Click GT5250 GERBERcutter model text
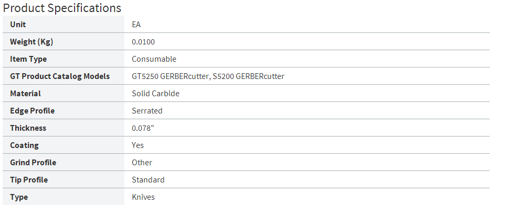The height and width of the screenshot is (205, 517). [x=170, y=76]
